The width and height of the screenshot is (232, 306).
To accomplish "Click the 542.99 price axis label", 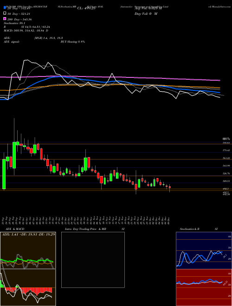I will [226, 166].
